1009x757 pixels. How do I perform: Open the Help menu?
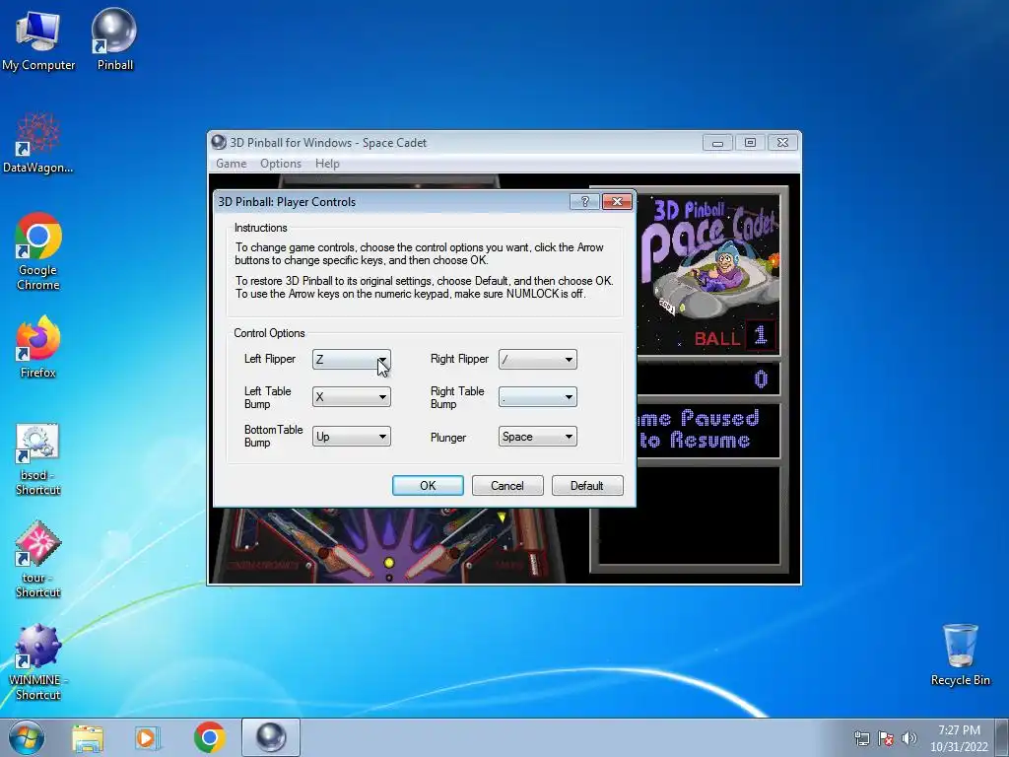327,164
